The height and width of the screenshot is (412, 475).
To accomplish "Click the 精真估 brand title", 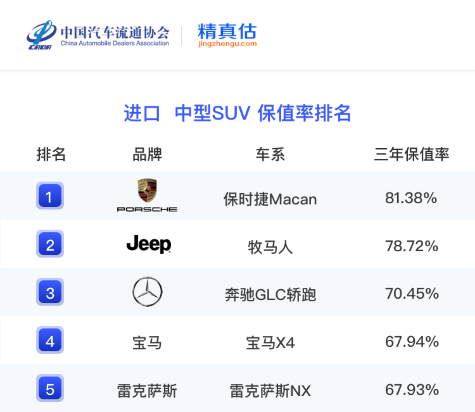I will pyautogui.click(x=227, y=31).
